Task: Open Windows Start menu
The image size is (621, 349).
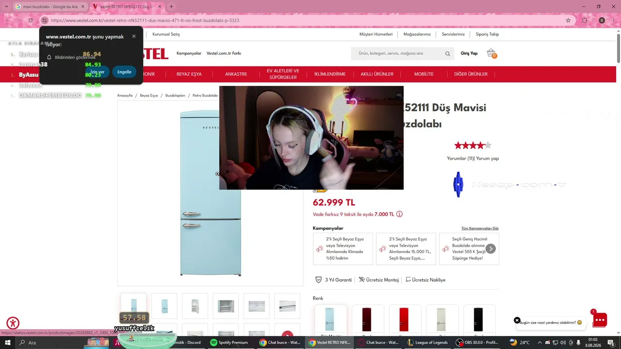Action: [8, 343]
